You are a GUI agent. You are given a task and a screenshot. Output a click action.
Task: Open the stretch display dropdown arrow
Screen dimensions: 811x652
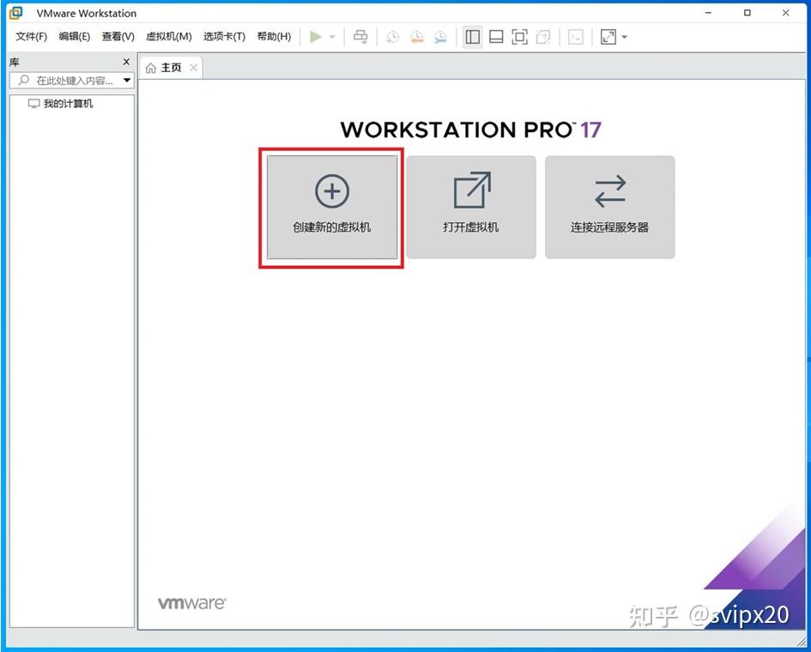pos(624,37)
